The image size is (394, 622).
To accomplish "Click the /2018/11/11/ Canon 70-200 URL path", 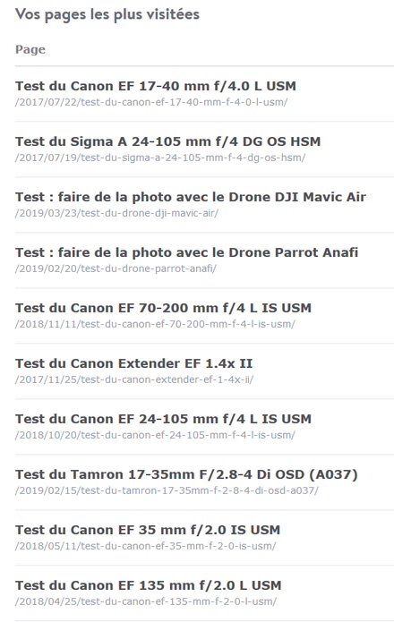I will (155, 325).
